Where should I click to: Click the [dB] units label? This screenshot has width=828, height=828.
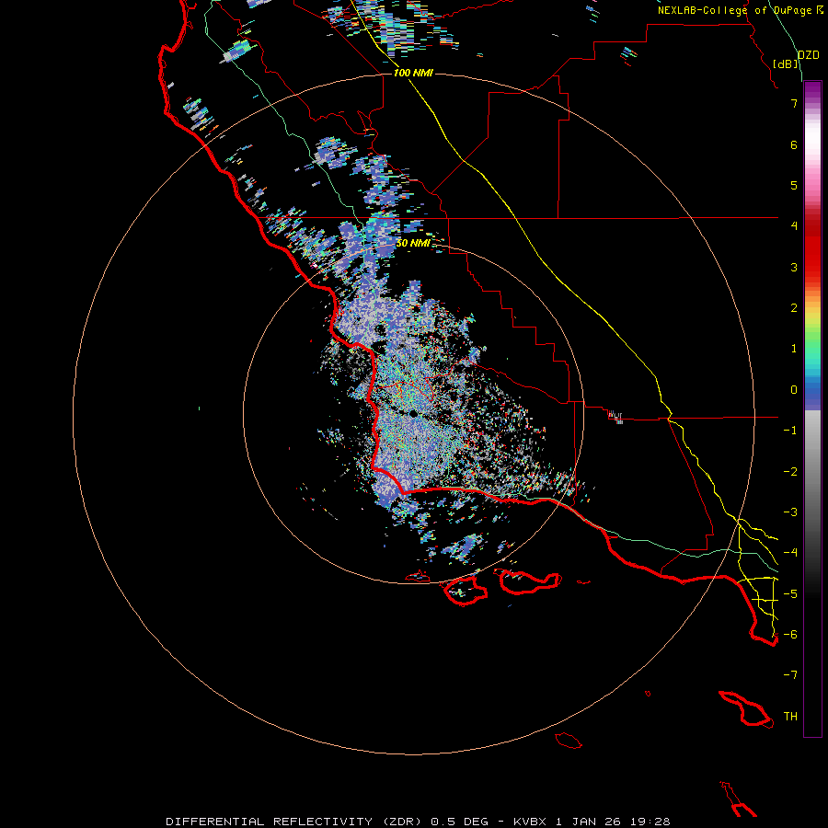tap(786, 63)
